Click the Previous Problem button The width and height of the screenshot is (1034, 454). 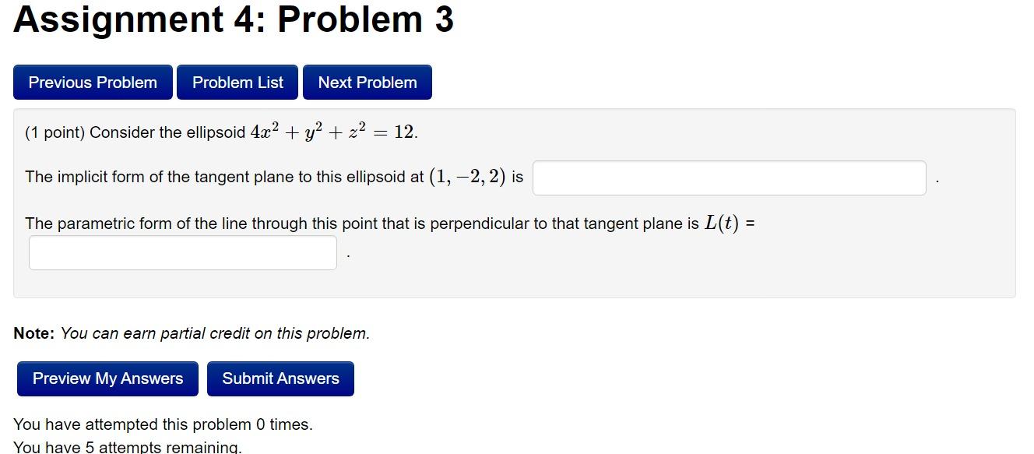click(x=93, y=82)
